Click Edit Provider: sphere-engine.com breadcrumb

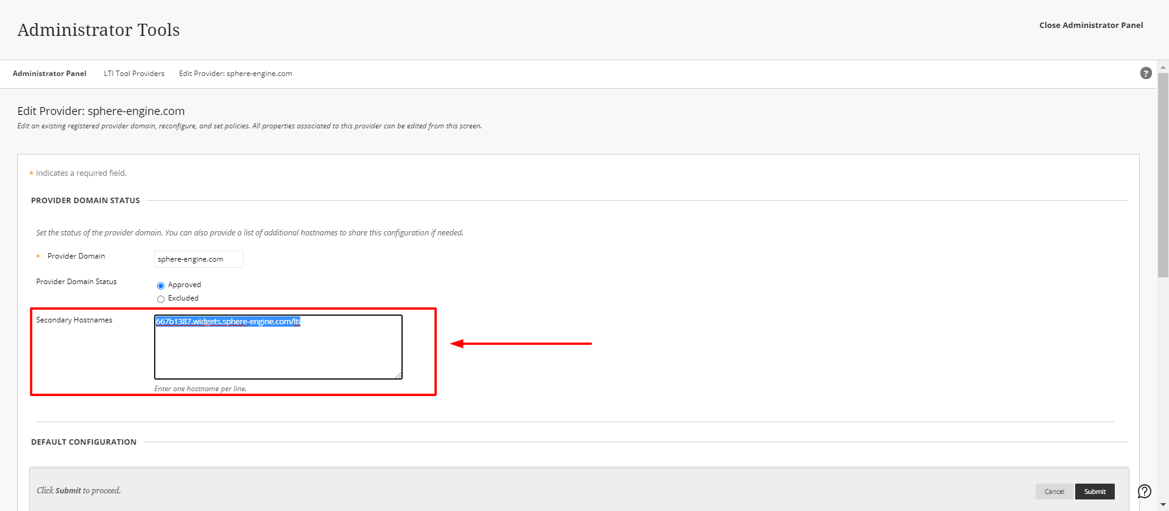236,74
